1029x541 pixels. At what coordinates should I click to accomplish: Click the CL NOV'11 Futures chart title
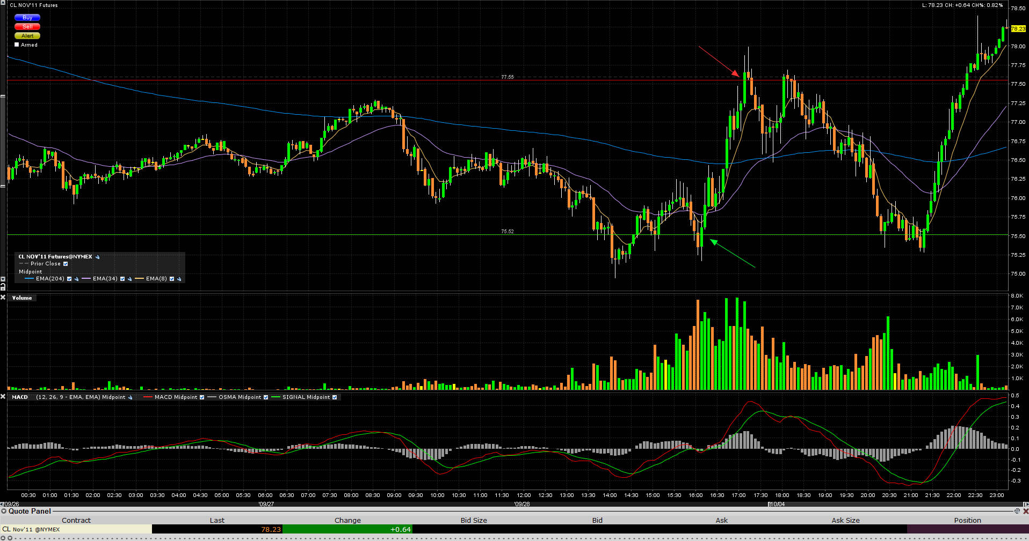point(33,5)
